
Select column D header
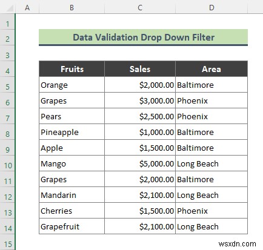tap(211, 8)
